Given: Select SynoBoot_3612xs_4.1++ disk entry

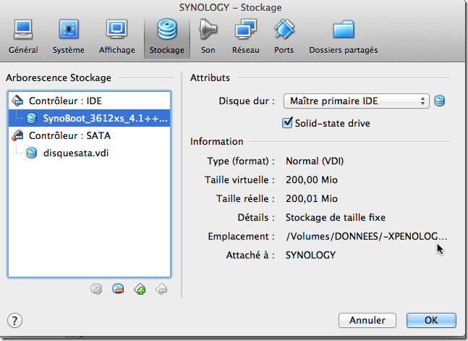Looking at the screenshot, I should pos(89,118).
